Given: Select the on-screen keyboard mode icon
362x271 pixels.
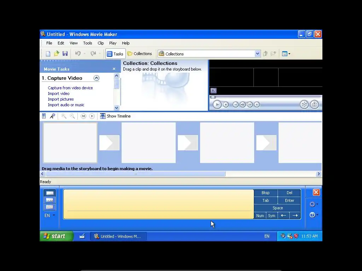Looking at the screenshot, I should click(x=49, y=207).
